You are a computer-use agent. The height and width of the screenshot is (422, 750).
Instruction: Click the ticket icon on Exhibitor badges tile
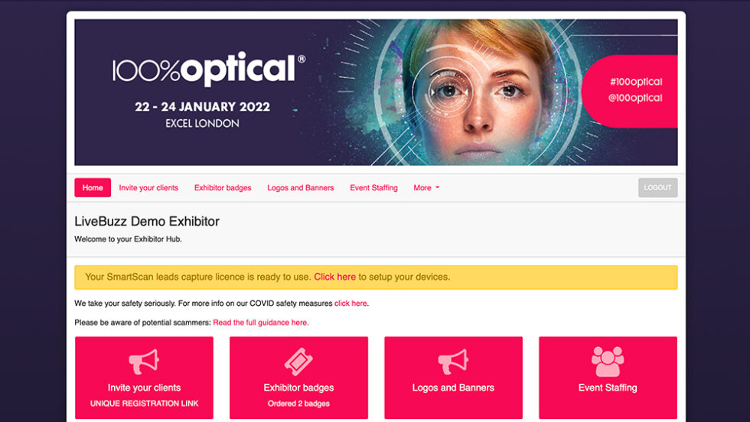coord(298,361)
